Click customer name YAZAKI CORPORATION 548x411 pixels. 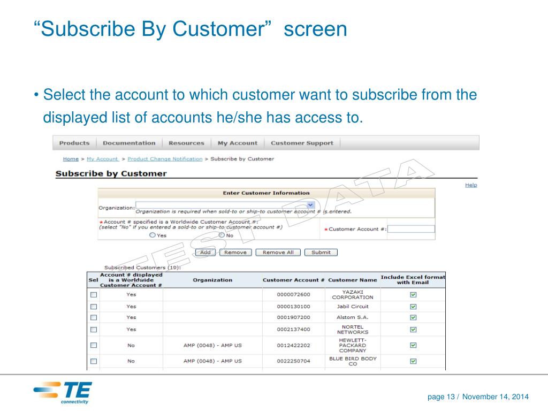[x=353, y=295]
